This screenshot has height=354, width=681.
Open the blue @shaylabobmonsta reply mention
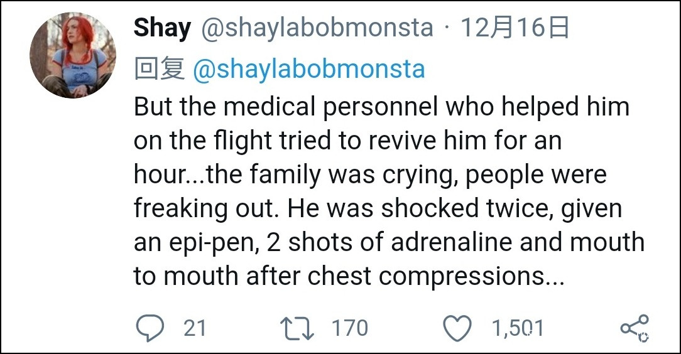(x=308, y=69)
